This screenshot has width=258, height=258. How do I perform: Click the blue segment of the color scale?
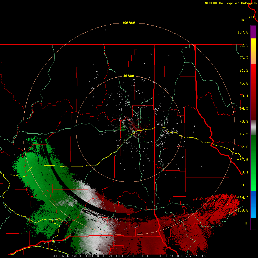point(253,204)
